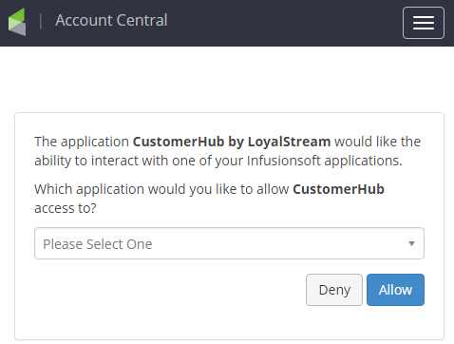Viewport: 454px width, 344px height.
Task: Expand the Please Select One dropdown
Action: 229,243
